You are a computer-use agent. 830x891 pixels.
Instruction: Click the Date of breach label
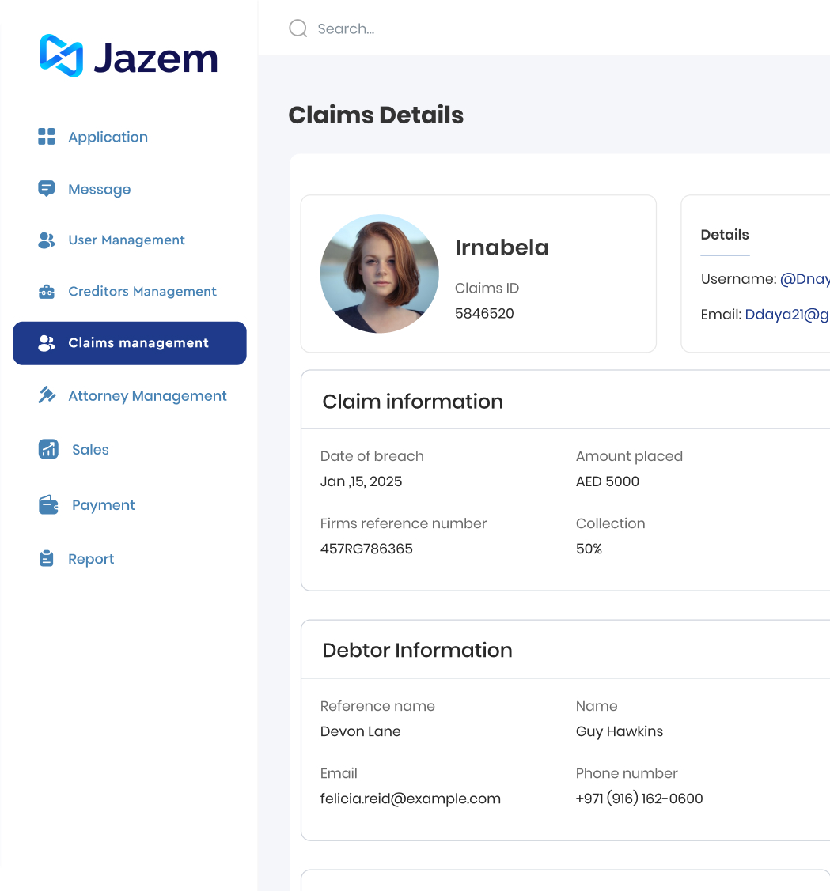tap(372, 456)
